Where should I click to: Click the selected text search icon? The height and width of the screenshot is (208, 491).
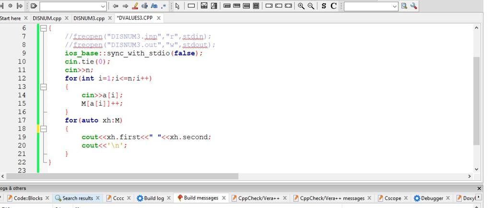point(144,6)
